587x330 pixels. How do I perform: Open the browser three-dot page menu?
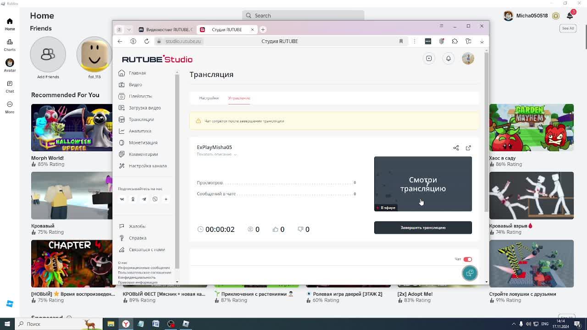tap(415, 41)
